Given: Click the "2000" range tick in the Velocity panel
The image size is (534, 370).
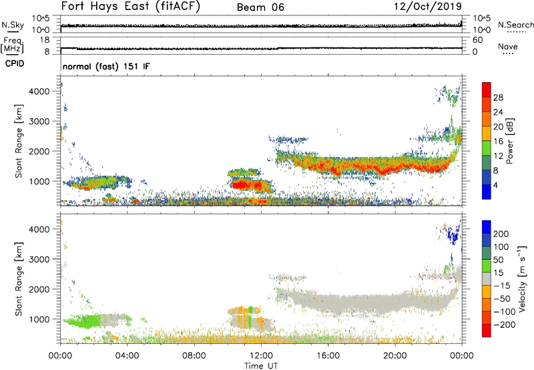Looking at the screenshot, I should tap(39, 289).
